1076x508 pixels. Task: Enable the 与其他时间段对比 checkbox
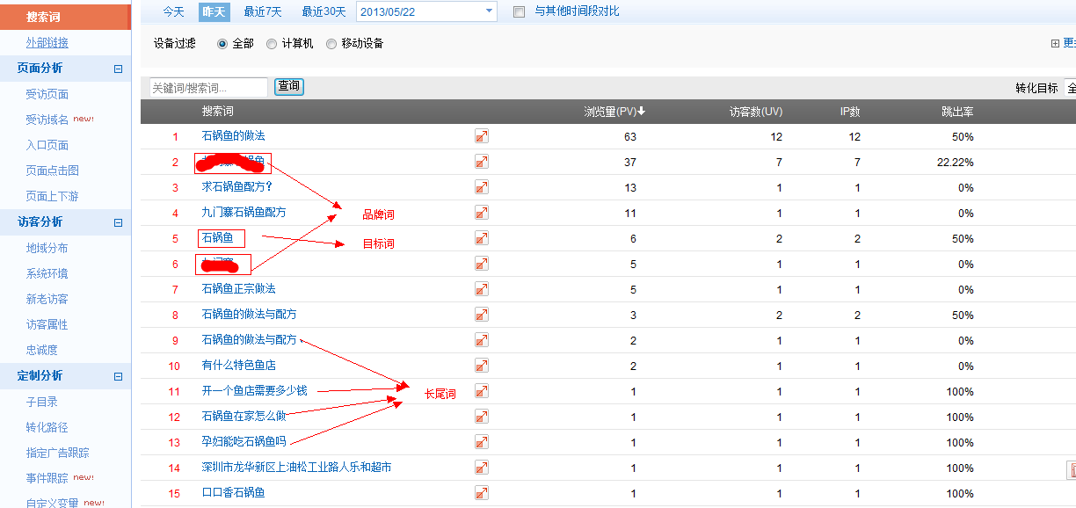point(519,11)
